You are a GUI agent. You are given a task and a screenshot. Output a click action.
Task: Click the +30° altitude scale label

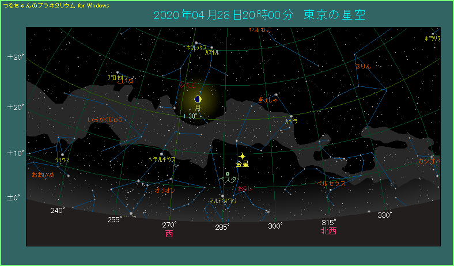click(14, 57)
